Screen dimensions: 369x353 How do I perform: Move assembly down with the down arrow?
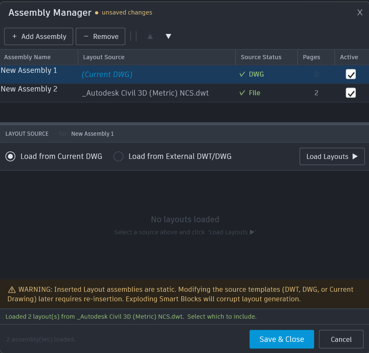(x=168, y=36)
